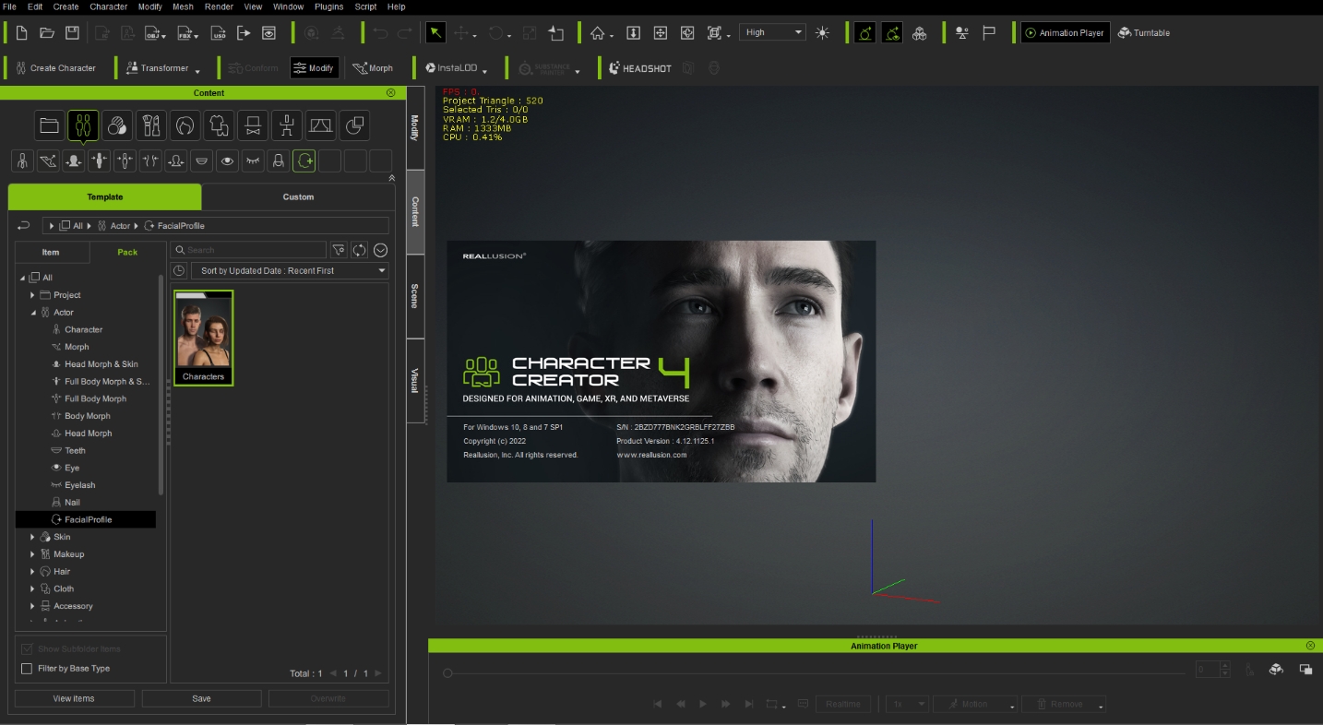Open the Visual side tab

[x=415, y=381]
